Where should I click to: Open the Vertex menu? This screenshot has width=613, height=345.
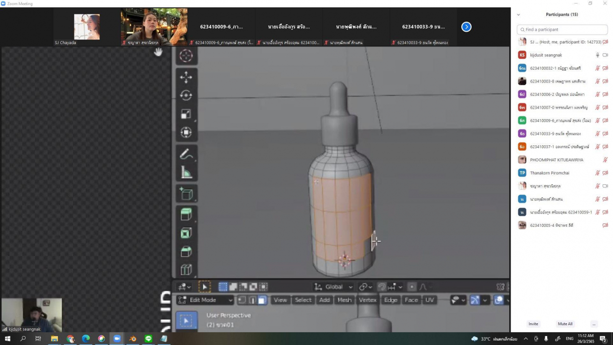(x=367, y=300)
